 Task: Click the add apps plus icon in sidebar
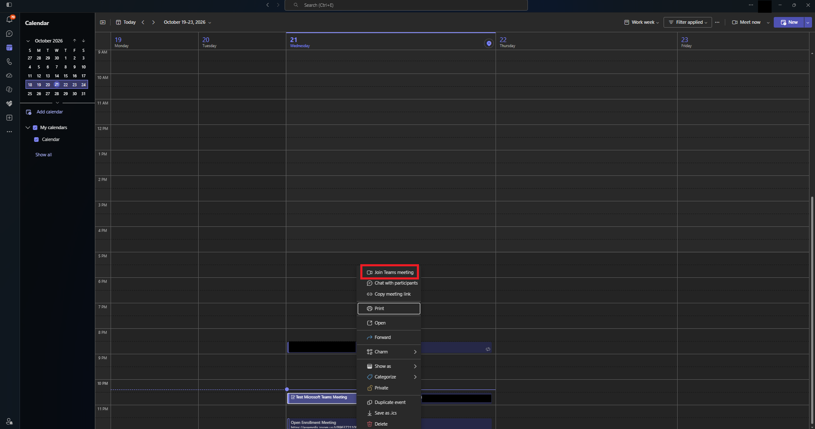[9, 118]
